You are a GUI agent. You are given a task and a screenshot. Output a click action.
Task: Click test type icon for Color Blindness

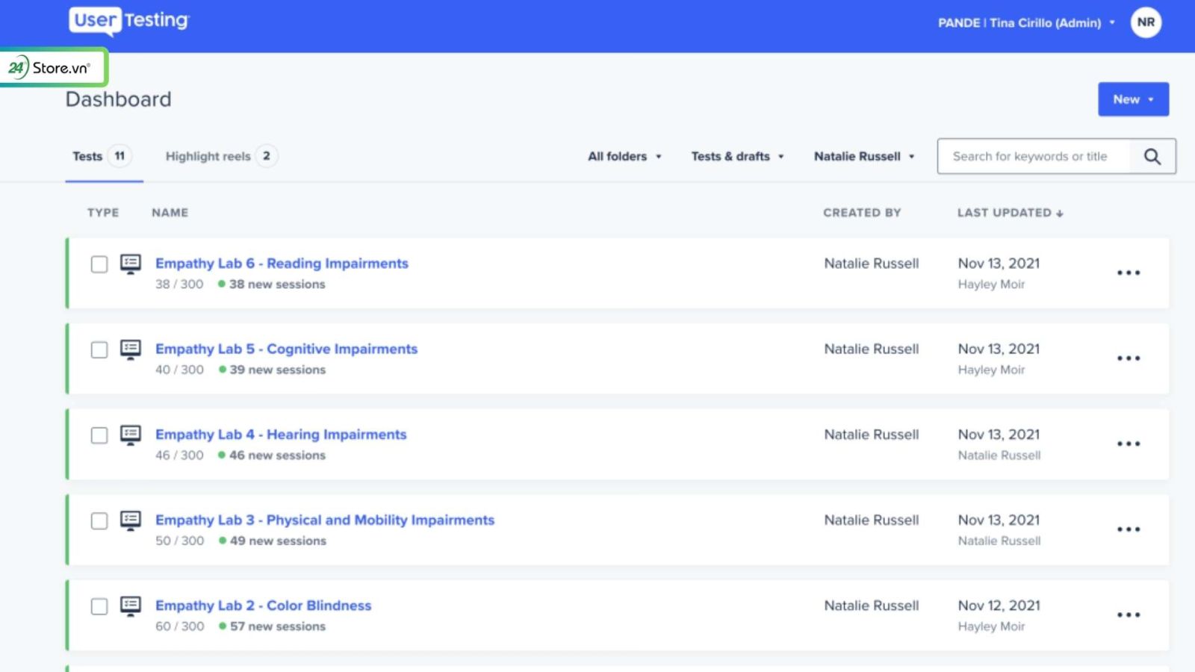(x=131, y=606)
